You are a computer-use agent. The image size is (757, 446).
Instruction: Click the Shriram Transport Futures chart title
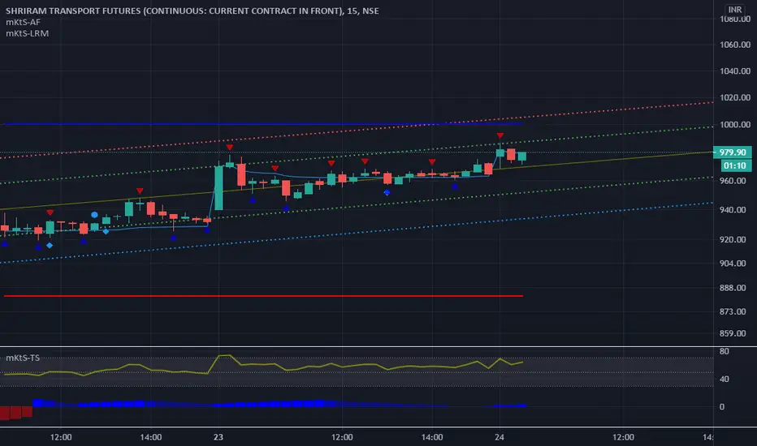pyautogui.click(x=192, y=11)
